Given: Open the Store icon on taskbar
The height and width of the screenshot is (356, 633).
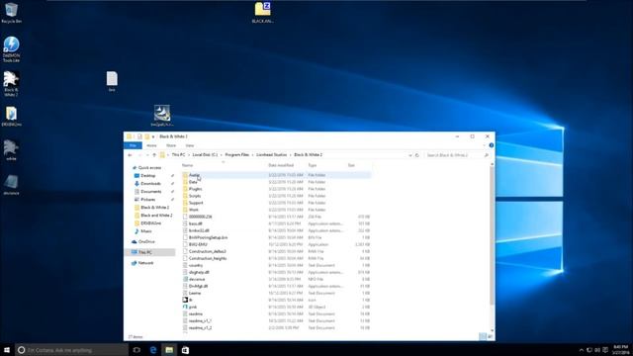Looking at the screenshot, I should click(185, 350).
